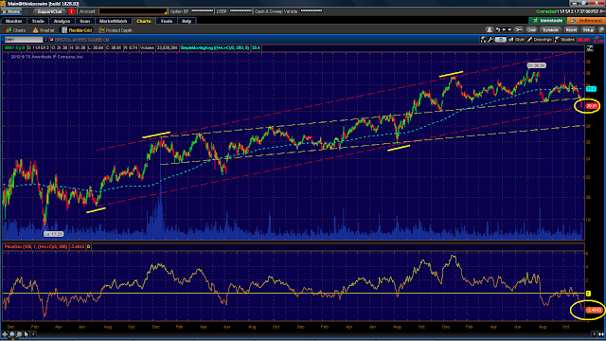Toggle the small chart-line icon beside the price axis
This screenshot has height=341, width=606.
tap(590, 48)
